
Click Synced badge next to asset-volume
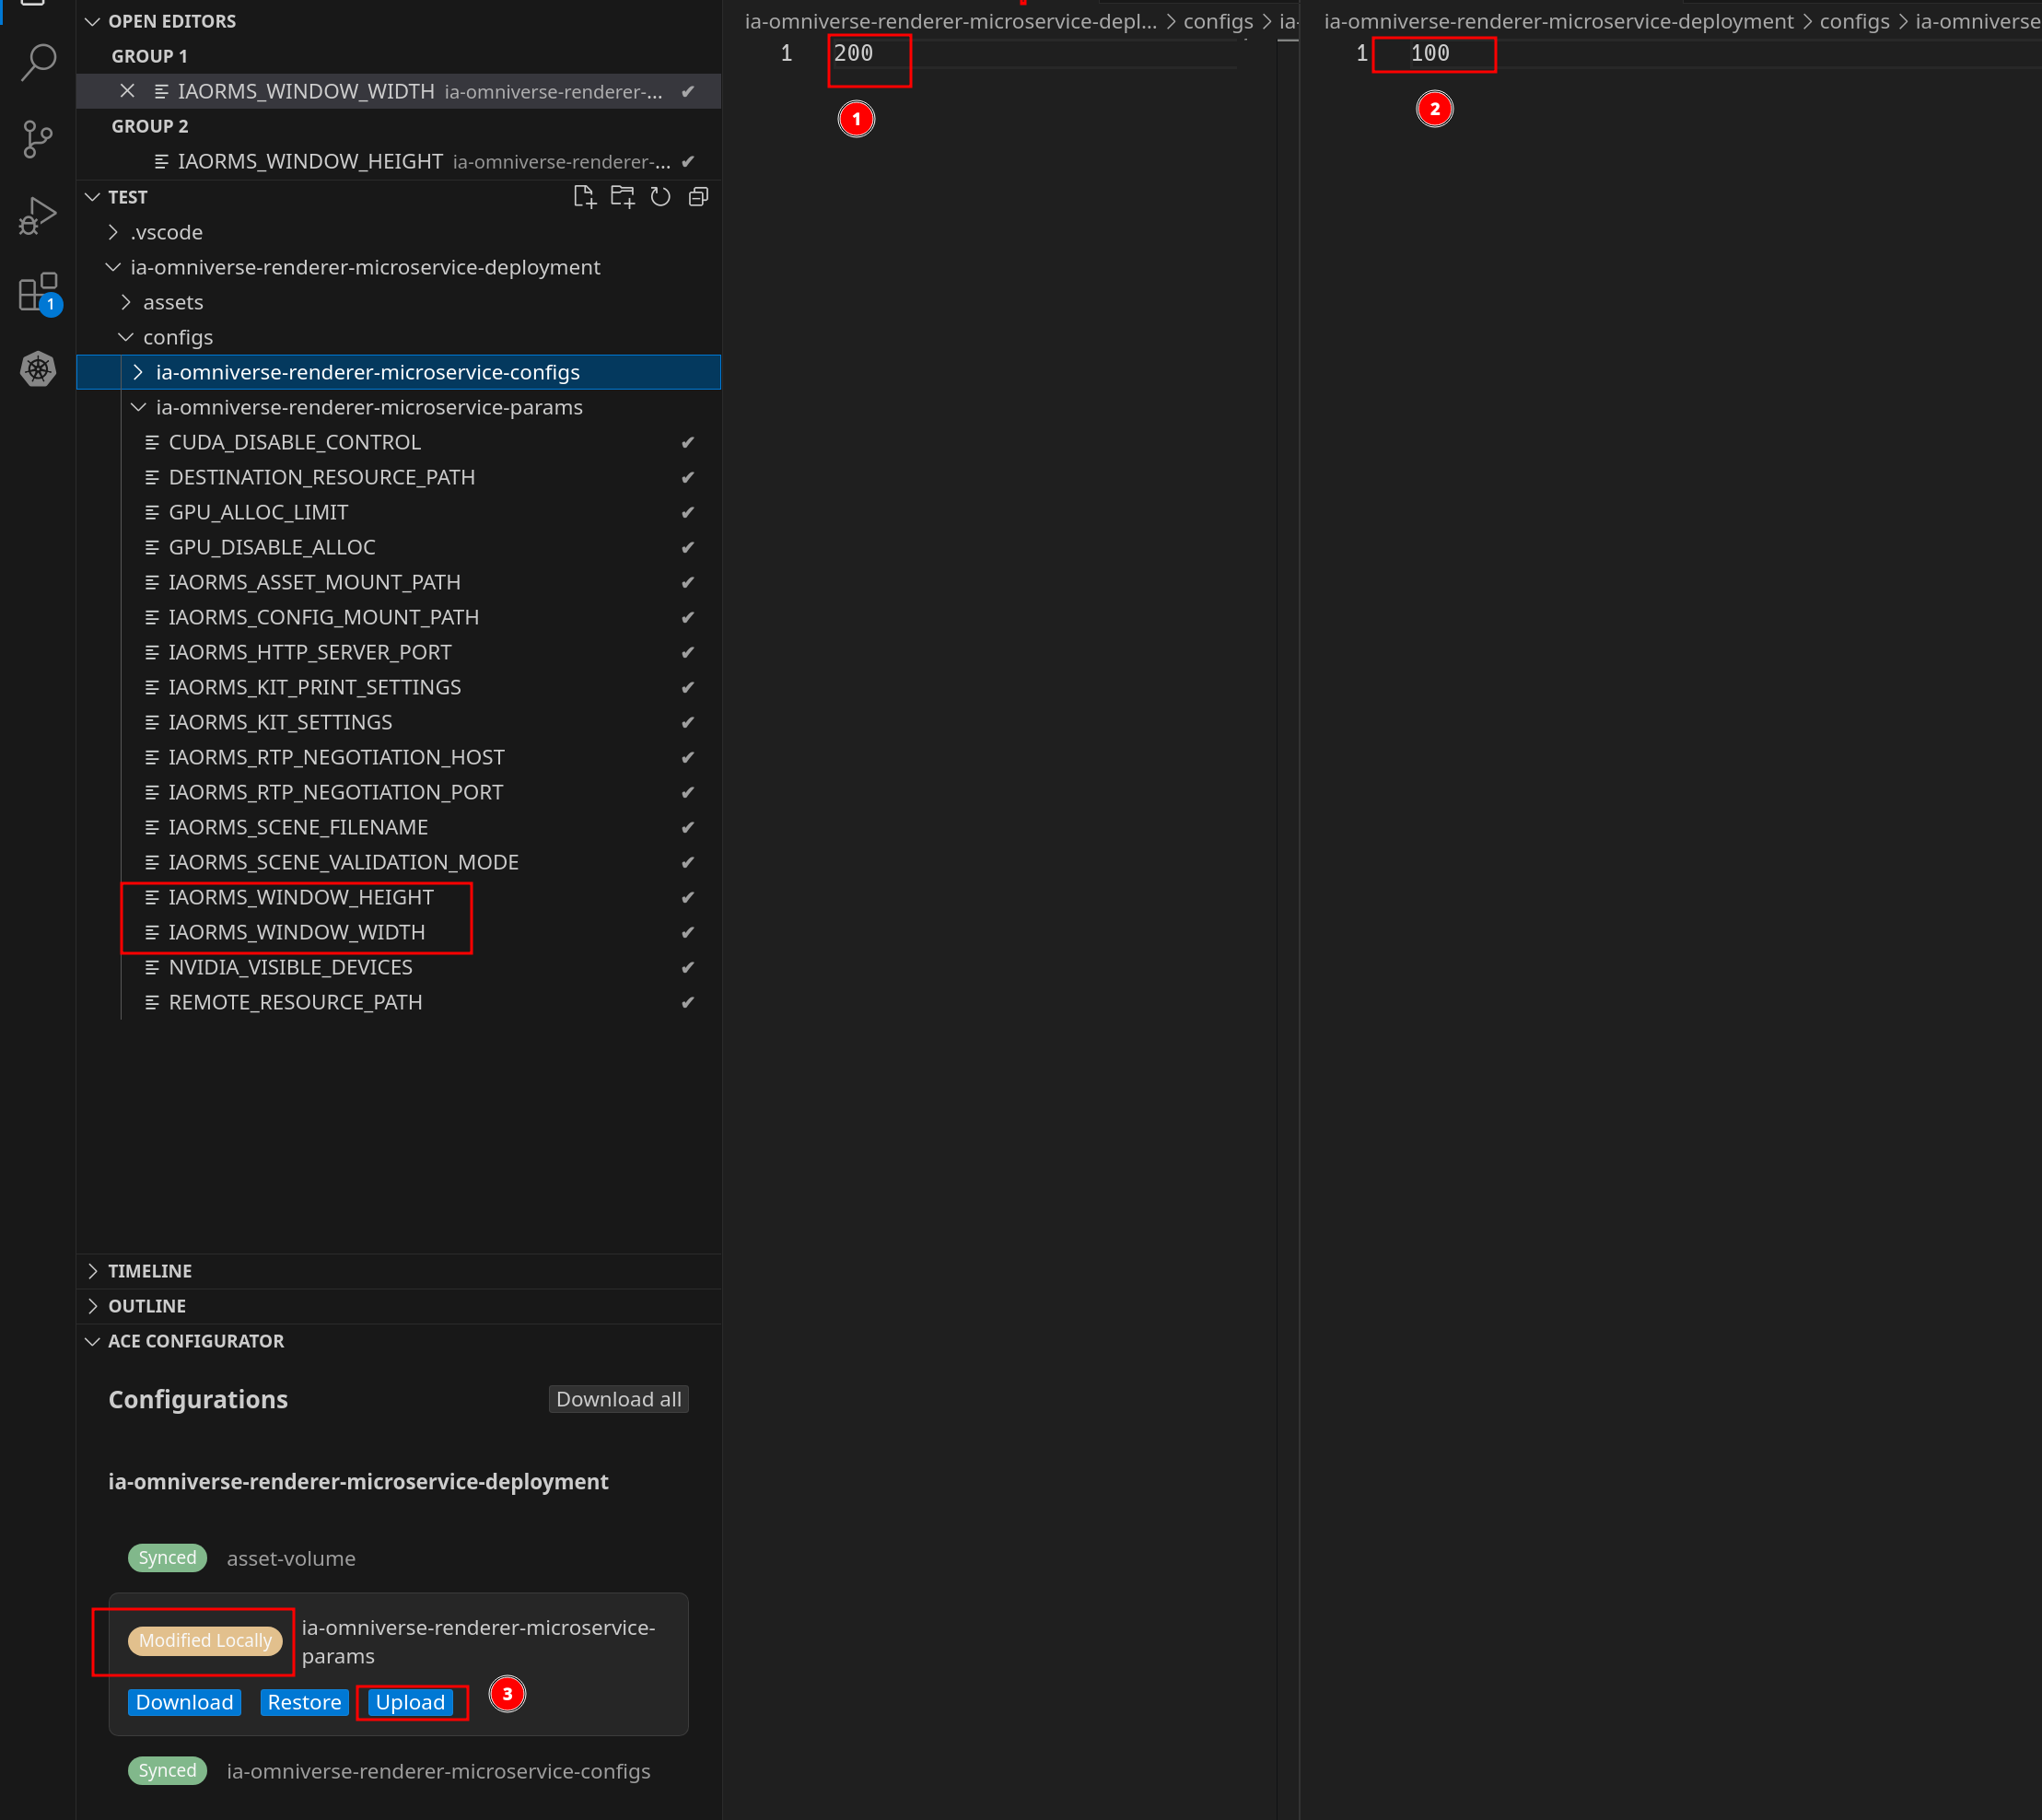(167, 1558)
